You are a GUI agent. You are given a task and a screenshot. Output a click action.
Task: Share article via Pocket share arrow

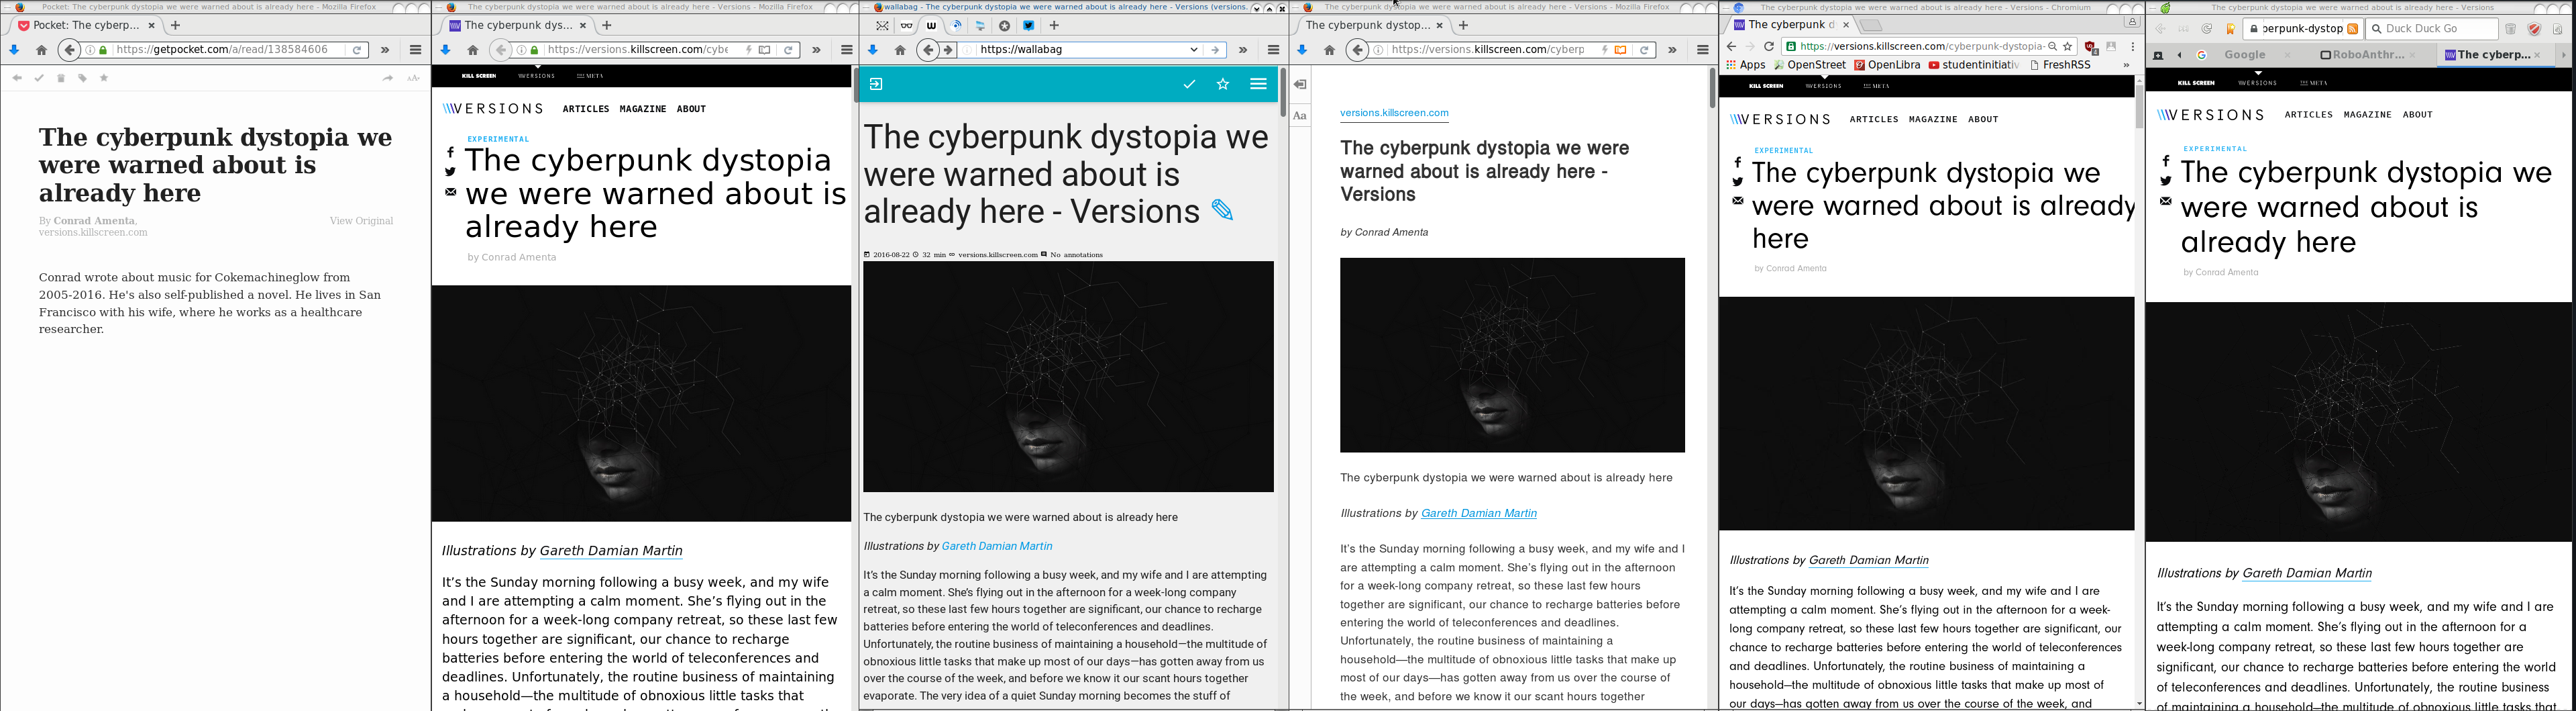pos(388,78)
